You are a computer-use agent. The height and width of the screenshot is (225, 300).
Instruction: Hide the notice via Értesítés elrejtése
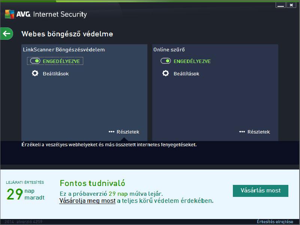pos(275,222)
